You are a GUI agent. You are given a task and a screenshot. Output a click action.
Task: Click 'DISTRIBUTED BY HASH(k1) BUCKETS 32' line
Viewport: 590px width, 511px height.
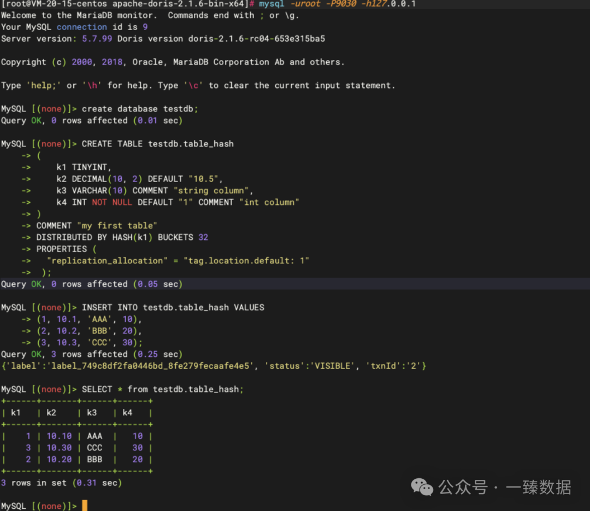pos(122,237)
